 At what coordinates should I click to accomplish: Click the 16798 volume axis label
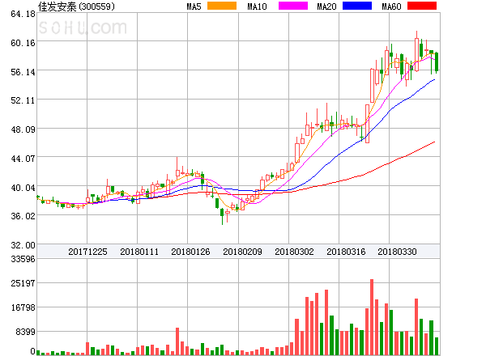(23, 307)
